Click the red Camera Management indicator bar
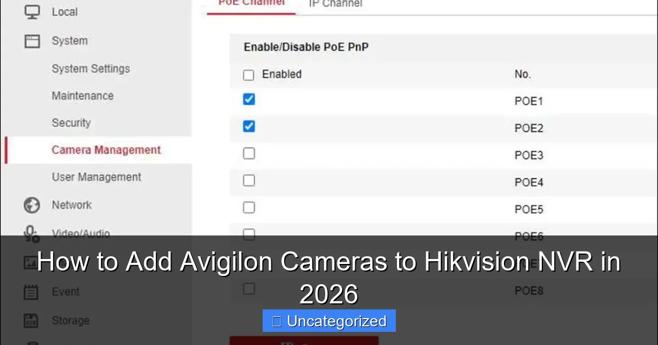This screenshot has height=345, width=658. click(x=7, y=150)
